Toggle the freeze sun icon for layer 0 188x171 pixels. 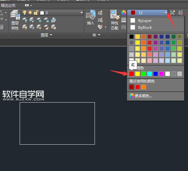pyautogui.click(x=30, y=13)
